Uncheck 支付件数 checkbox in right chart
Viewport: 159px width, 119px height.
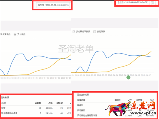tap(95, 32)
